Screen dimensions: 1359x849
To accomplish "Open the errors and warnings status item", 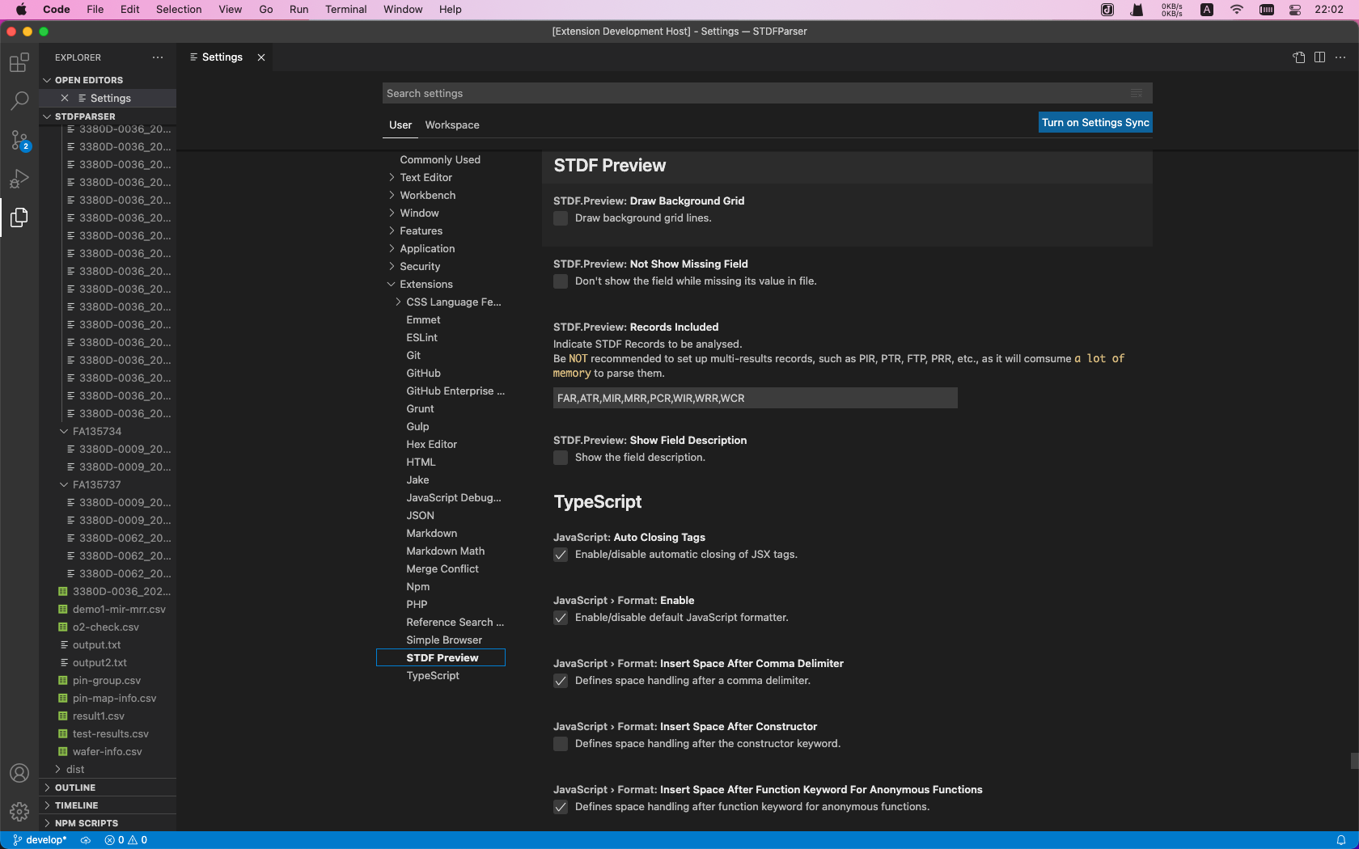I will click(126, 840).
